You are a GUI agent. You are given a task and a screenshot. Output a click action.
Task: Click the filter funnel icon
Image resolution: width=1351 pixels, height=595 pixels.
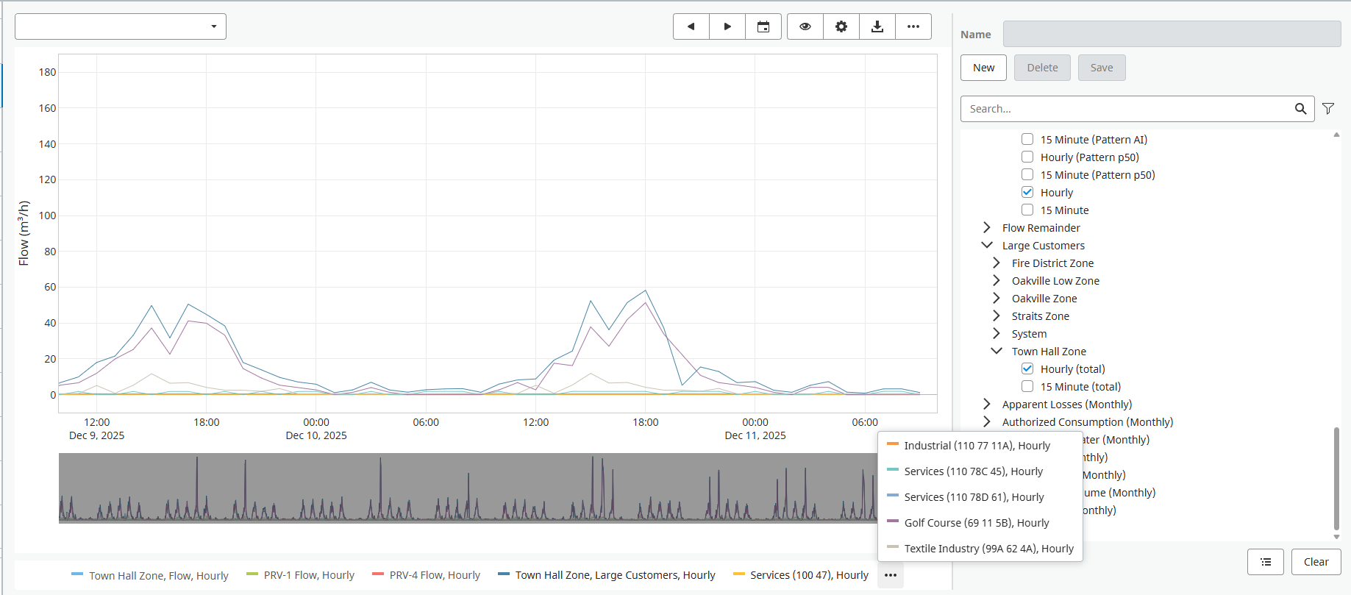point(1328,109)
